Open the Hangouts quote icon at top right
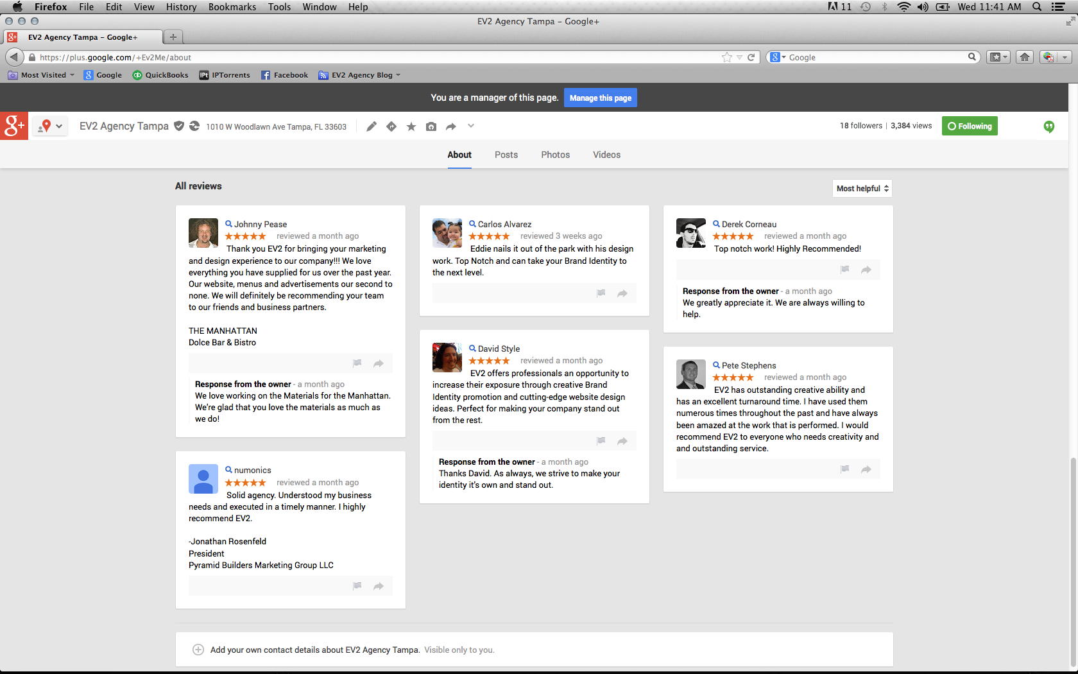 [x=1048, y=126]
